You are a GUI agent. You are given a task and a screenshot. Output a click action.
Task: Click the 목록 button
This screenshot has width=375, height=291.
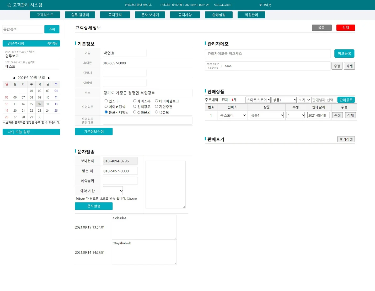[x=322, y=28]
